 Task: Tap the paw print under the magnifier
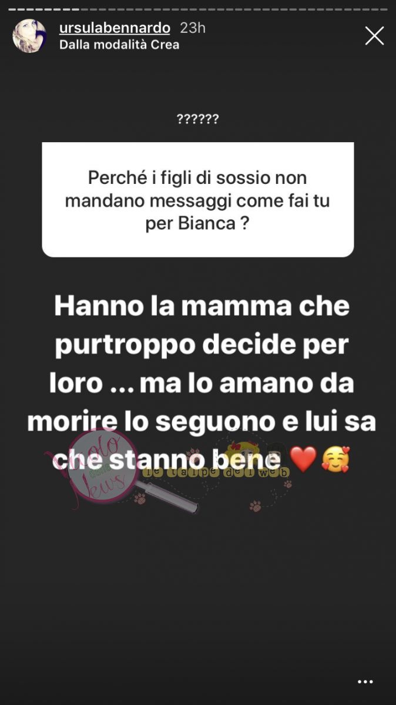click(139, 498)
